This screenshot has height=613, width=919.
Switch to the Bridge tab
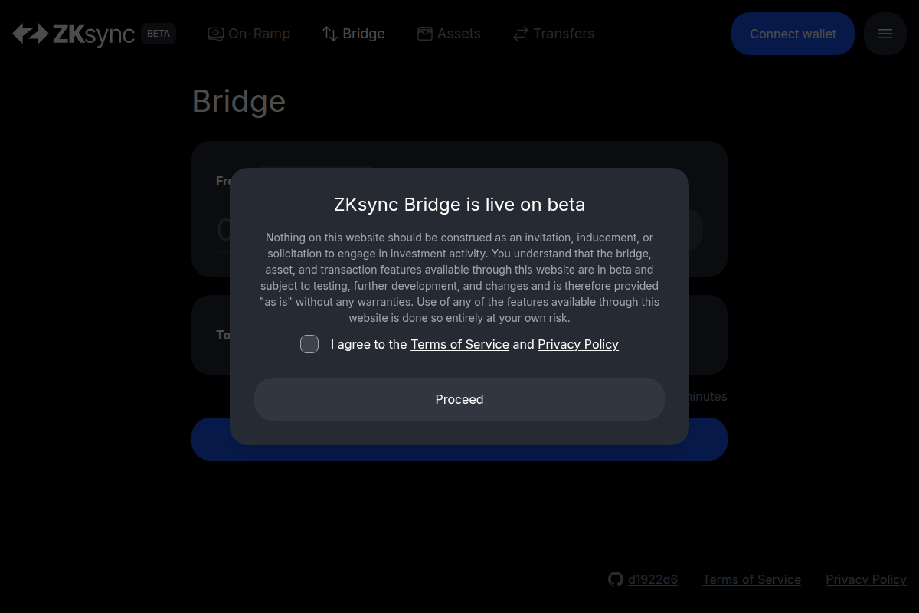[x=353, y=34]
